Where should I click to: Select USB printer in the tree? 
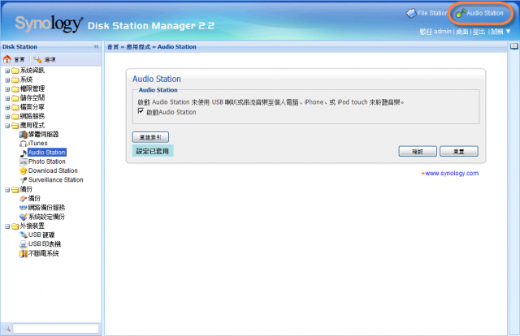[45, 243]
